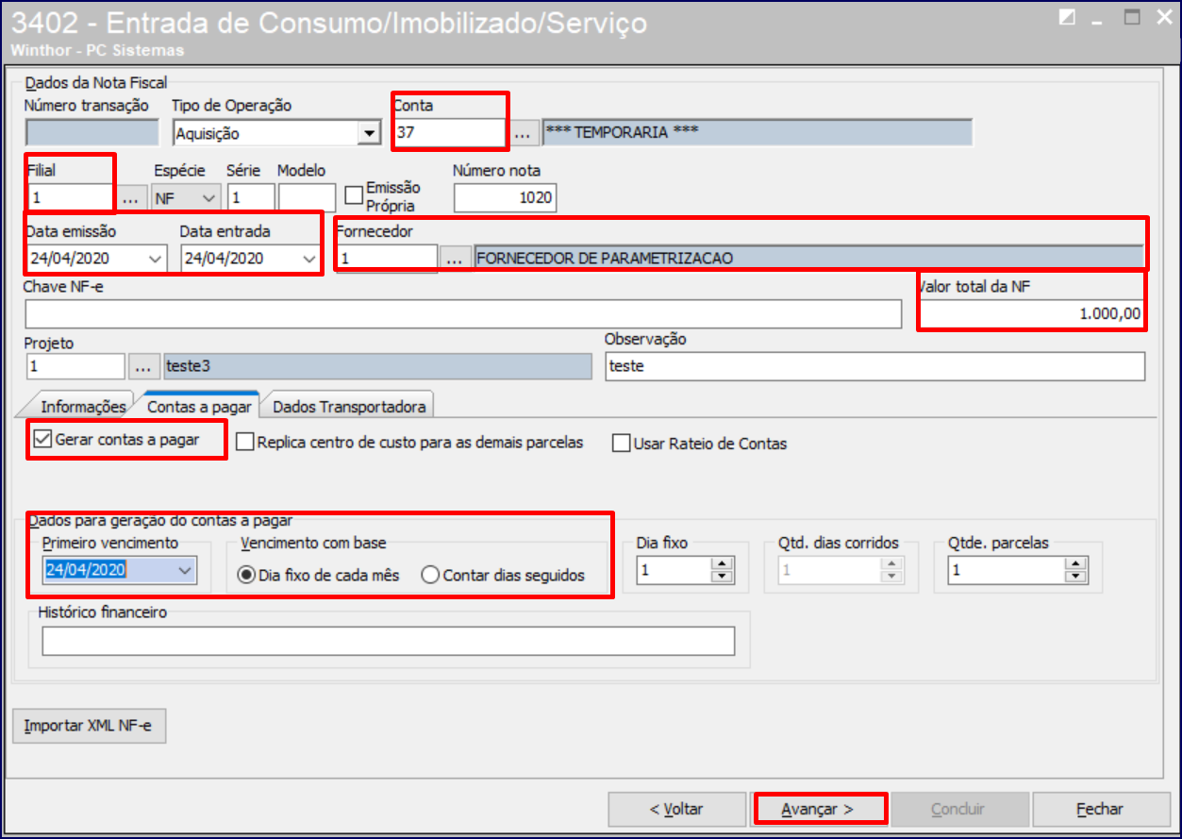Click Importar XML NF-e button
The width and height of the screenshot is (1182, 839).
(x=89, y=727)
